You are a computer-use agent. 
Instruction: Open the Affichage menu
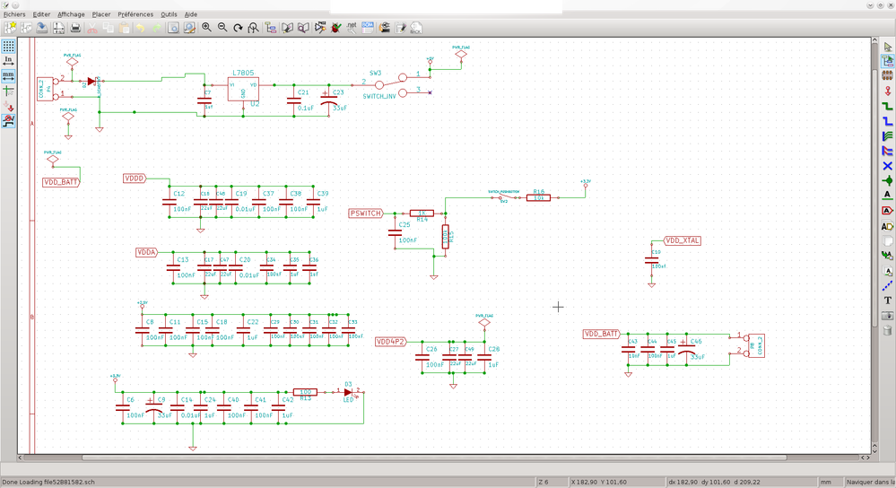[71, 14]
